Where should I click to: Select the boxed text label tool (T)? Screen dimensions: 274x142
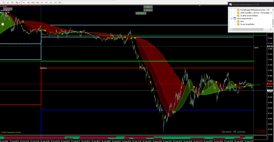coord(12,3)
